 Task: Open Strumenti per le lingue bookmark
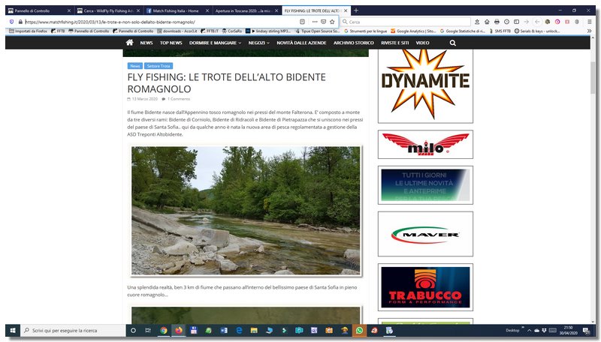coord(365,31)
